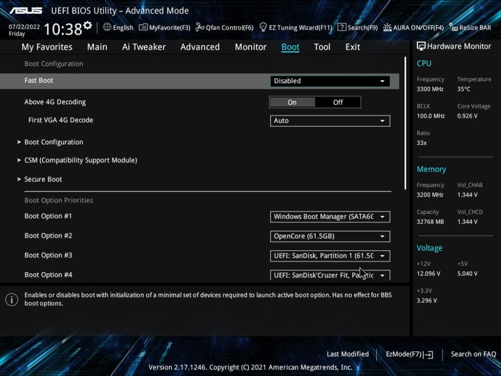Open Boot Option #3 SanDisk dropdown

click(x=330, y=256)
